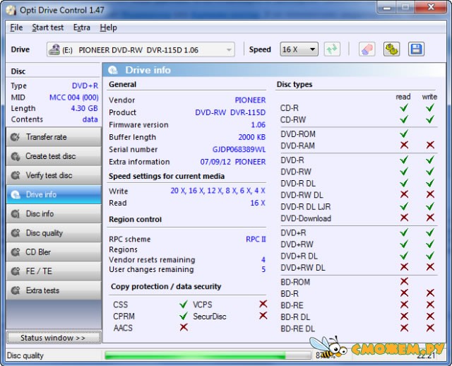Click the BD-R DL label
The width and height of the screenshot is (452, 366).
click(295, 317)
